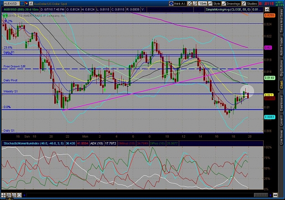
Task: Click the Weekly S1 line label
Action: click(x=10, y=92)
